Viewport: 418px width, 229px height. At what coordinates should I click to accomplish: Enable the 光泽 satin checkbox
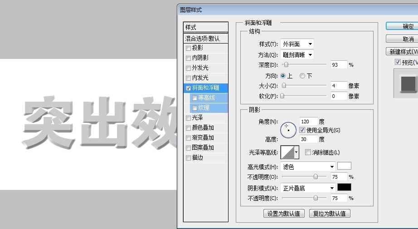[x=188, y=118]
